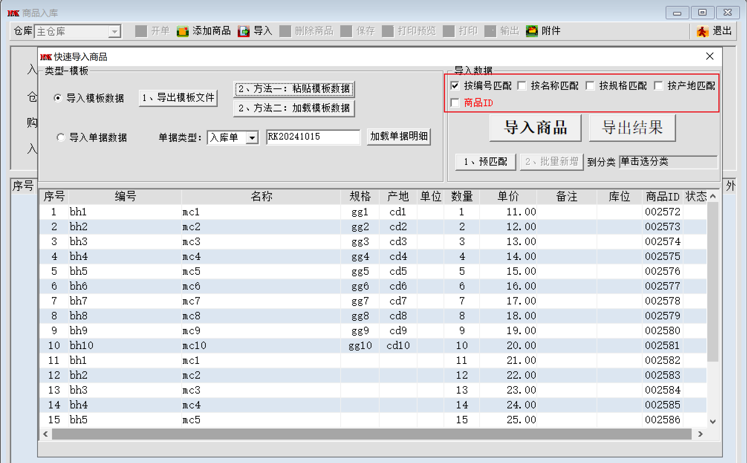Screen dimensions: 747x463
Task: Click the 库位 column header
Action: tap(620, 196)
